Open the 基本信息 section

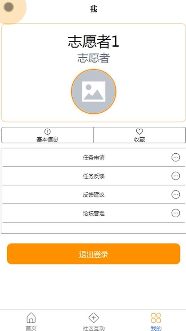pyautogui.click(x=47, y=135)
